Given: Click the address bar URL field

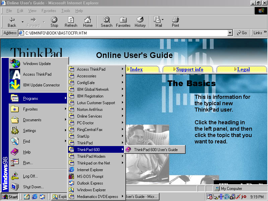Looking at the screenshot, I should click(x=125, y=33).
